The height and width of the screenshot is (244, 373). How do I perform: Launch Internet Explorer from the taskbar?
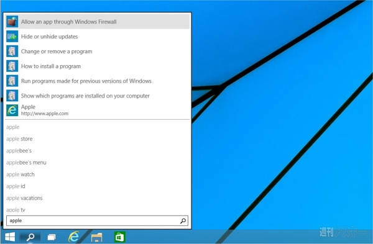pos(74,237)
